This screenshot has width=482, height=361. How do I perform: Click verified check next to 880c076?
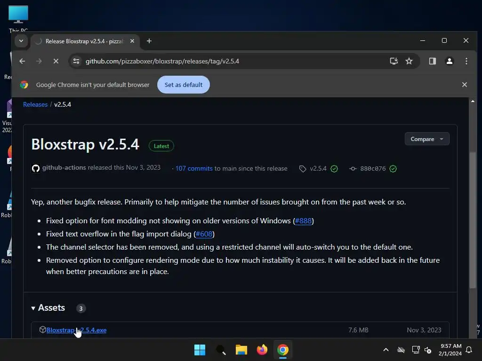pyautogui.click(x=393, y=169)
